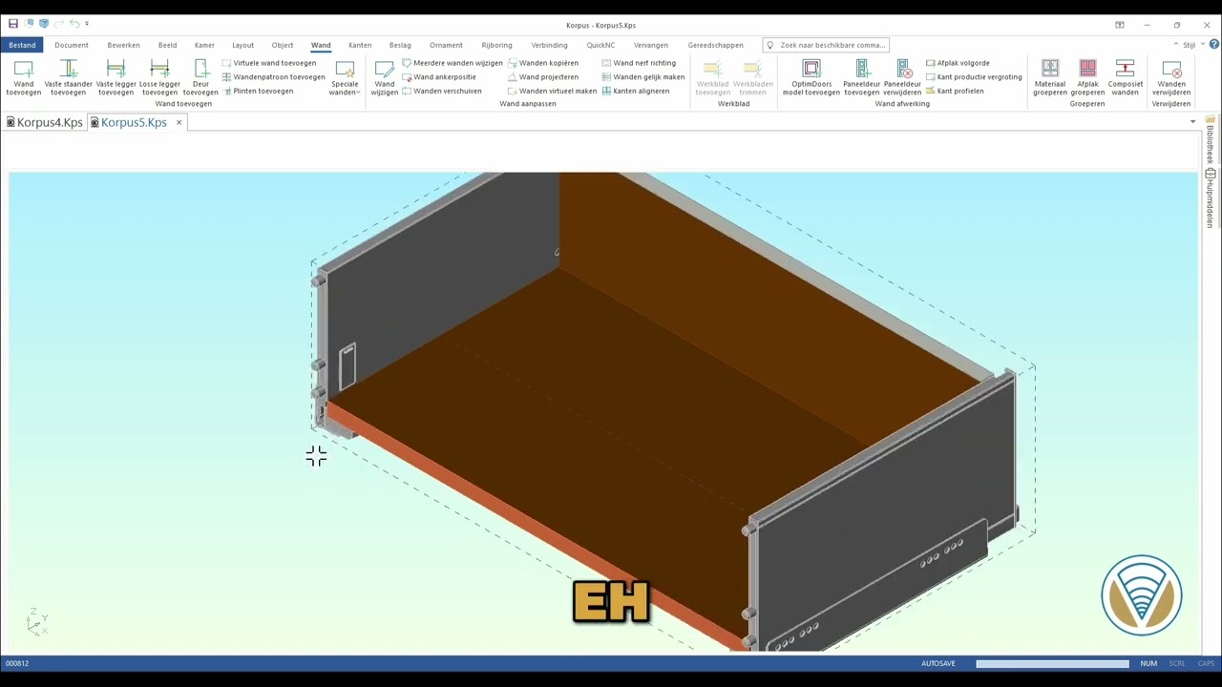The height and width of the screenshot is (687, 1222).
Task: Delete walls using Wanden verwijderen
Action: [x=1171, y=77]
